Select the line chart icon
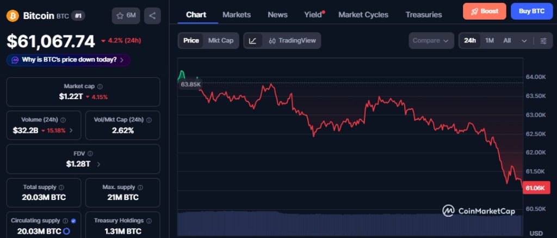 coord(252,40)
